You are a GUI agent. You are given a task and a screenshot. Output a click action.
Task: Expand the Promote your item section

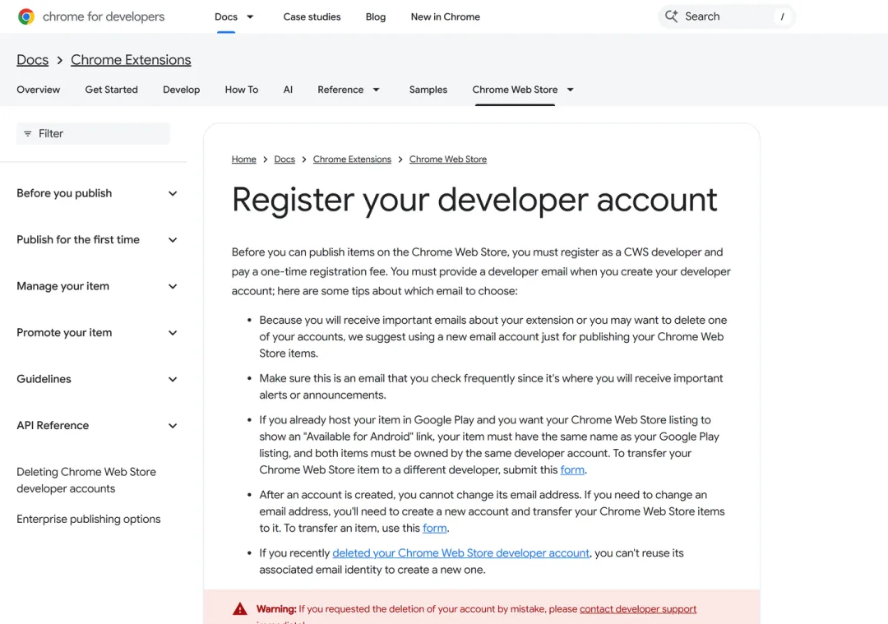[x=173, y=333]
